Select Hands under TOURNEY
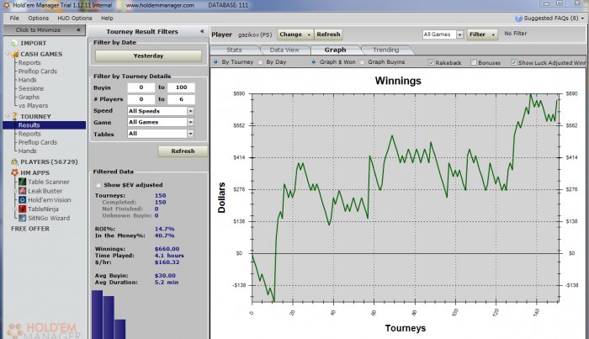Screen dimensions: 589x339 pyautogui.click(x=28, y=151)
